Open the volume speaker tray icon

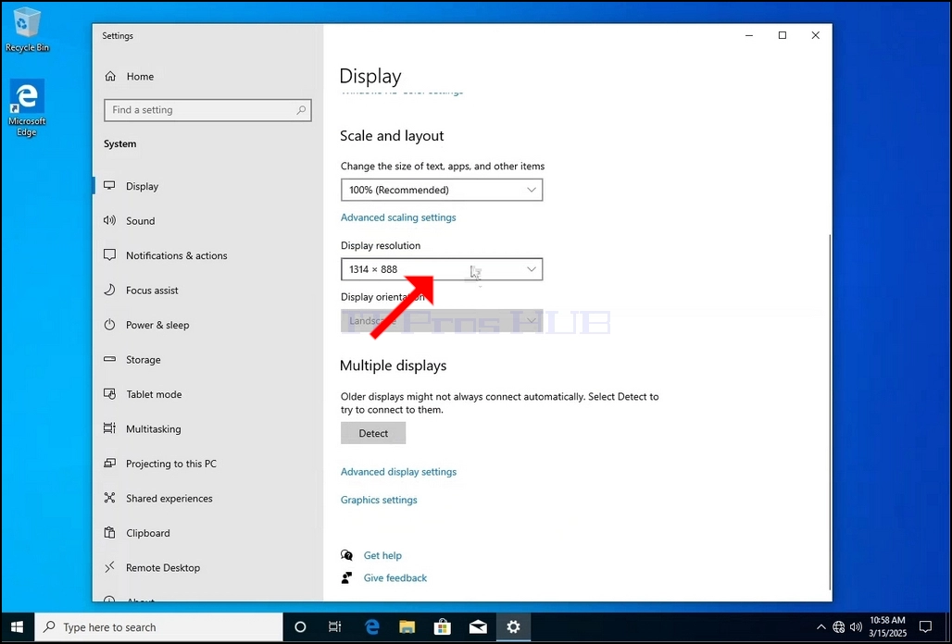pos(856,627)
